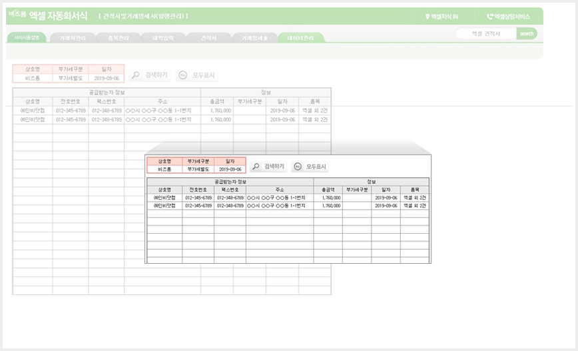Image resolution: width=578 pixels, height=351 pixels.
Task: Click 주소 column header on background sheet
Action: point(162,101)
